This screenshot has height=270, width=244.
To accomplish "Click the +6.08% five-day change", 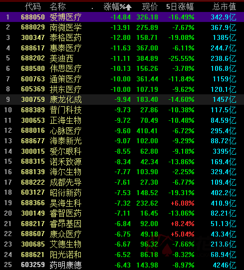I will click(x=183, y=203).
